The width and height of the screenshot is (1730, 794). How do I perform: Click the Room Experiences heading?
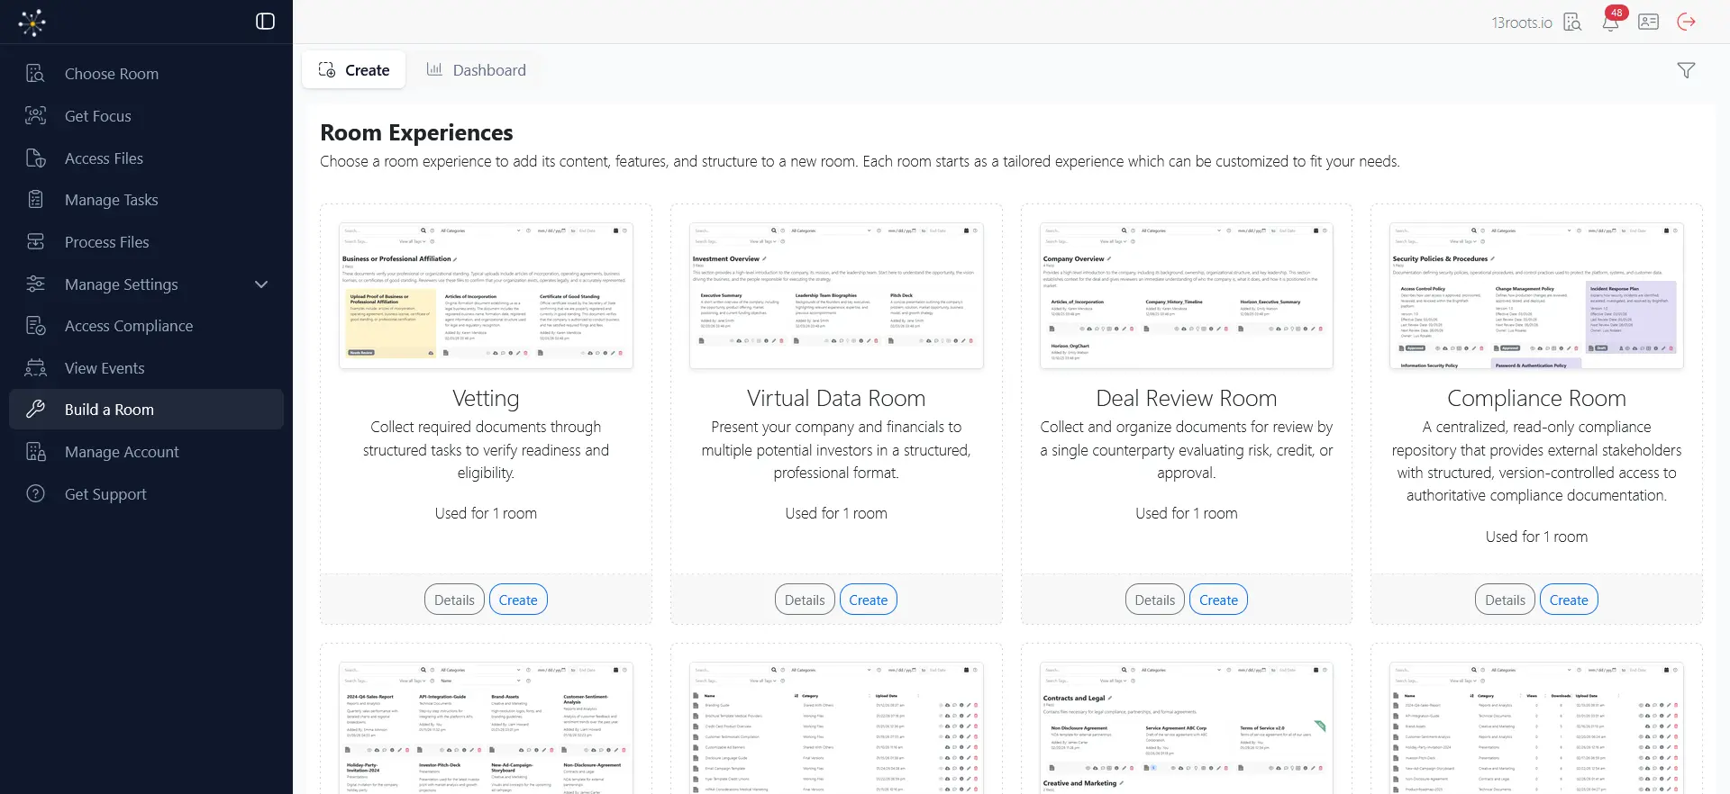click(x=416, y=132)
